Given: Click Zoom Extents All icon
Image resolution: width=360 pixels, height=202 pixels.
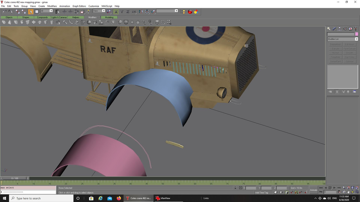Looking at the screenshot, I should click(357, 188).
